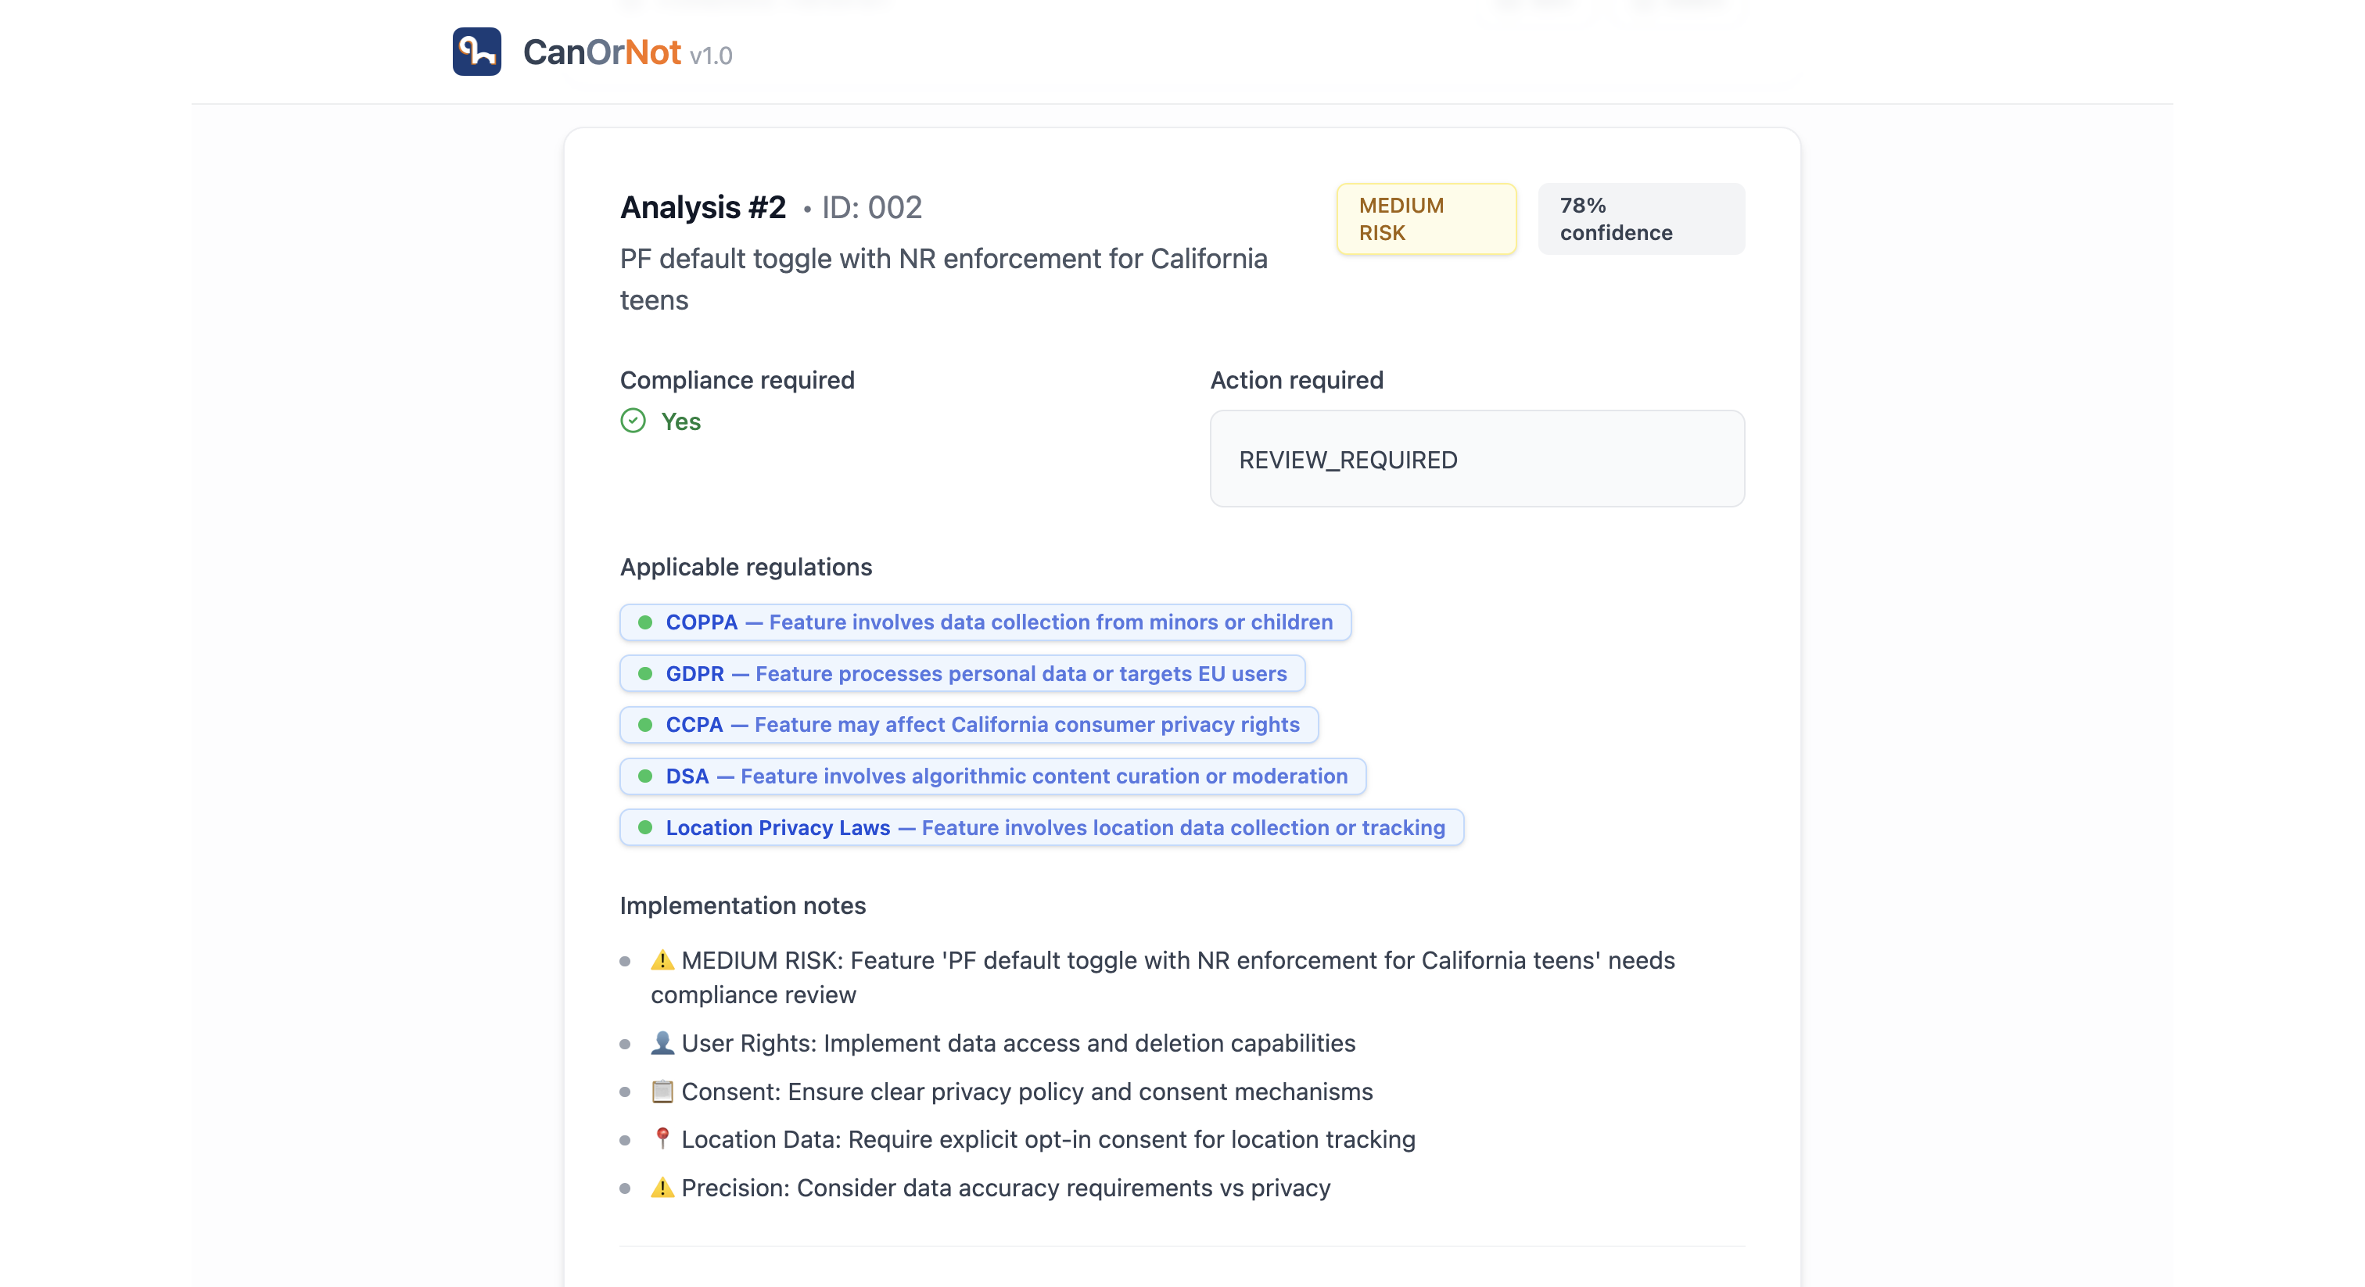Click the Analysis #2 heading

click(x=702, y=207)
